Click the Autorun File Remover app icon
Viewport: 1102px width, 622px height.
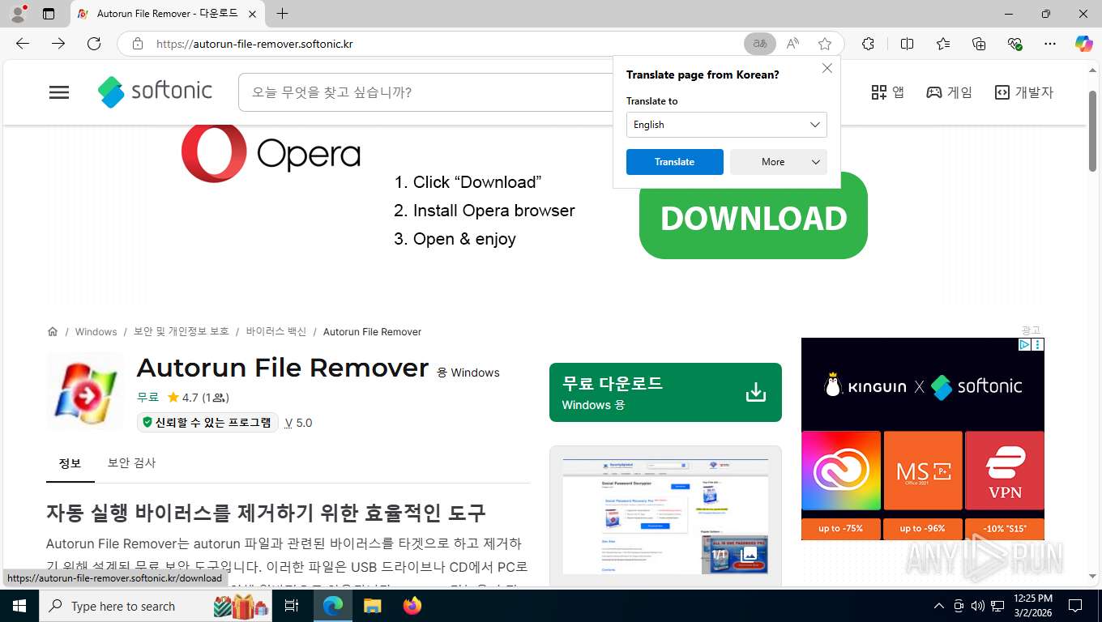point(85,392)
